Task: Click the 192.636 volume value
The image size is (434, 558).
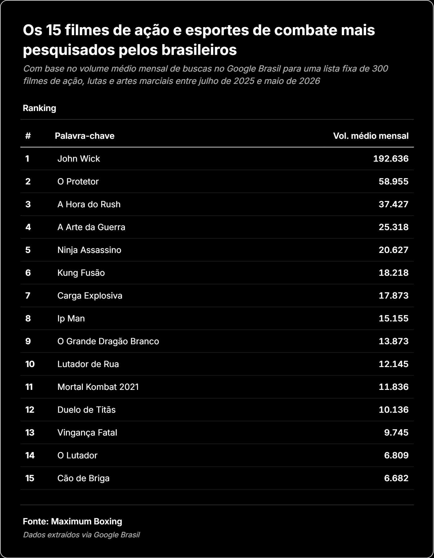Action: point(391,159)
